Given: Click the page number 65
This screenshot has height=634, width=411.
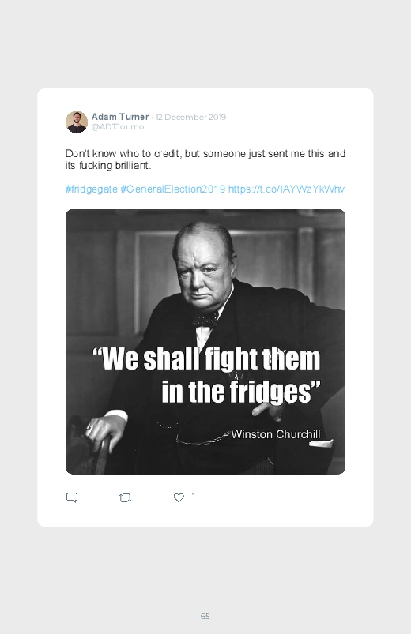Looking at the screenshot, I should click(205, 616).
